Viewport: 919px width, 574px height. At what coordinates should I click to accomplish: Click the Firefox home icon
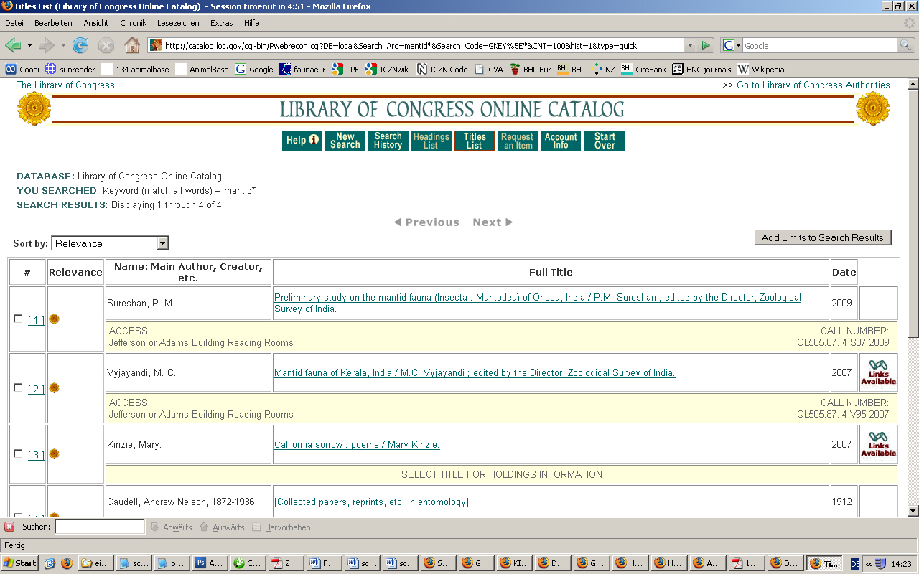point(132,46)
